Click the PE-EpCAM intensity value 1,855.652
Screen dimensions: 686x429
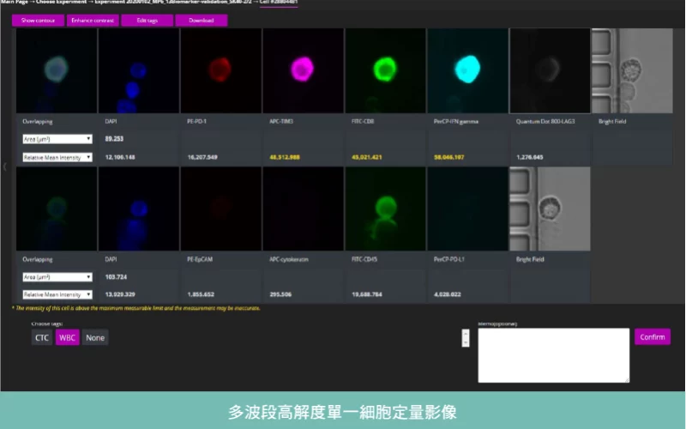click(x=201, y=294)
